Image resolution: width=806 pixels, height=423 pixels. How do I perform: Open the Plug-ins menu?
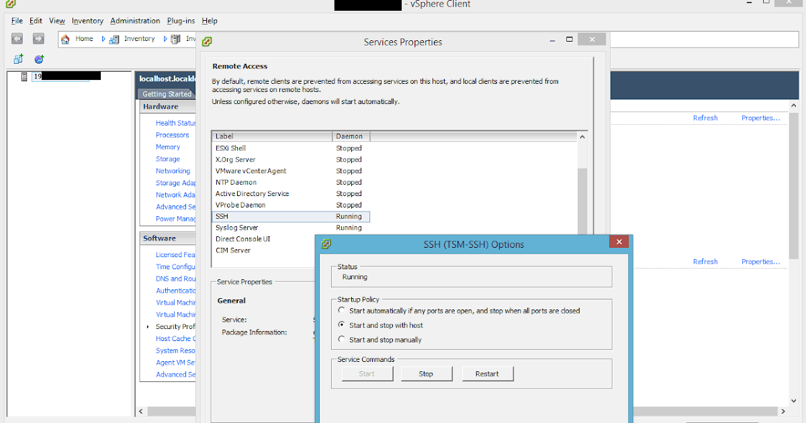point(181,21)
